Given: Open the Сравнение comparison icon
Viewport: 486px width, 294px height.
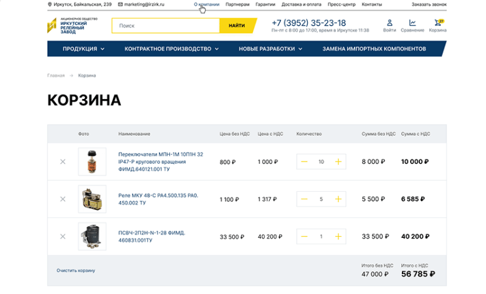Looking at the screenshot, I should [412, 25].
